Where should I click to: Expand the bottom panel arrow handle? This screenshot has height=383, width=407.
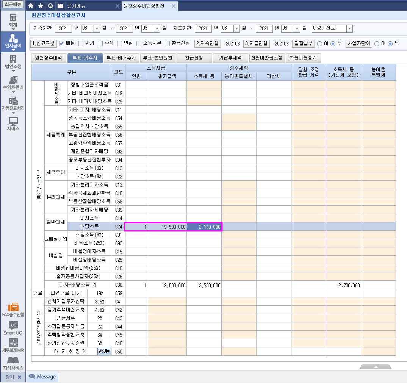click(x=376, y=366)
